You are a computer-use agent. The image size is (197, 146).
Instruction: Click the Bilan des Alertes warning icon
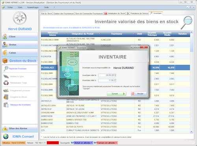click(x=5, y=128)
